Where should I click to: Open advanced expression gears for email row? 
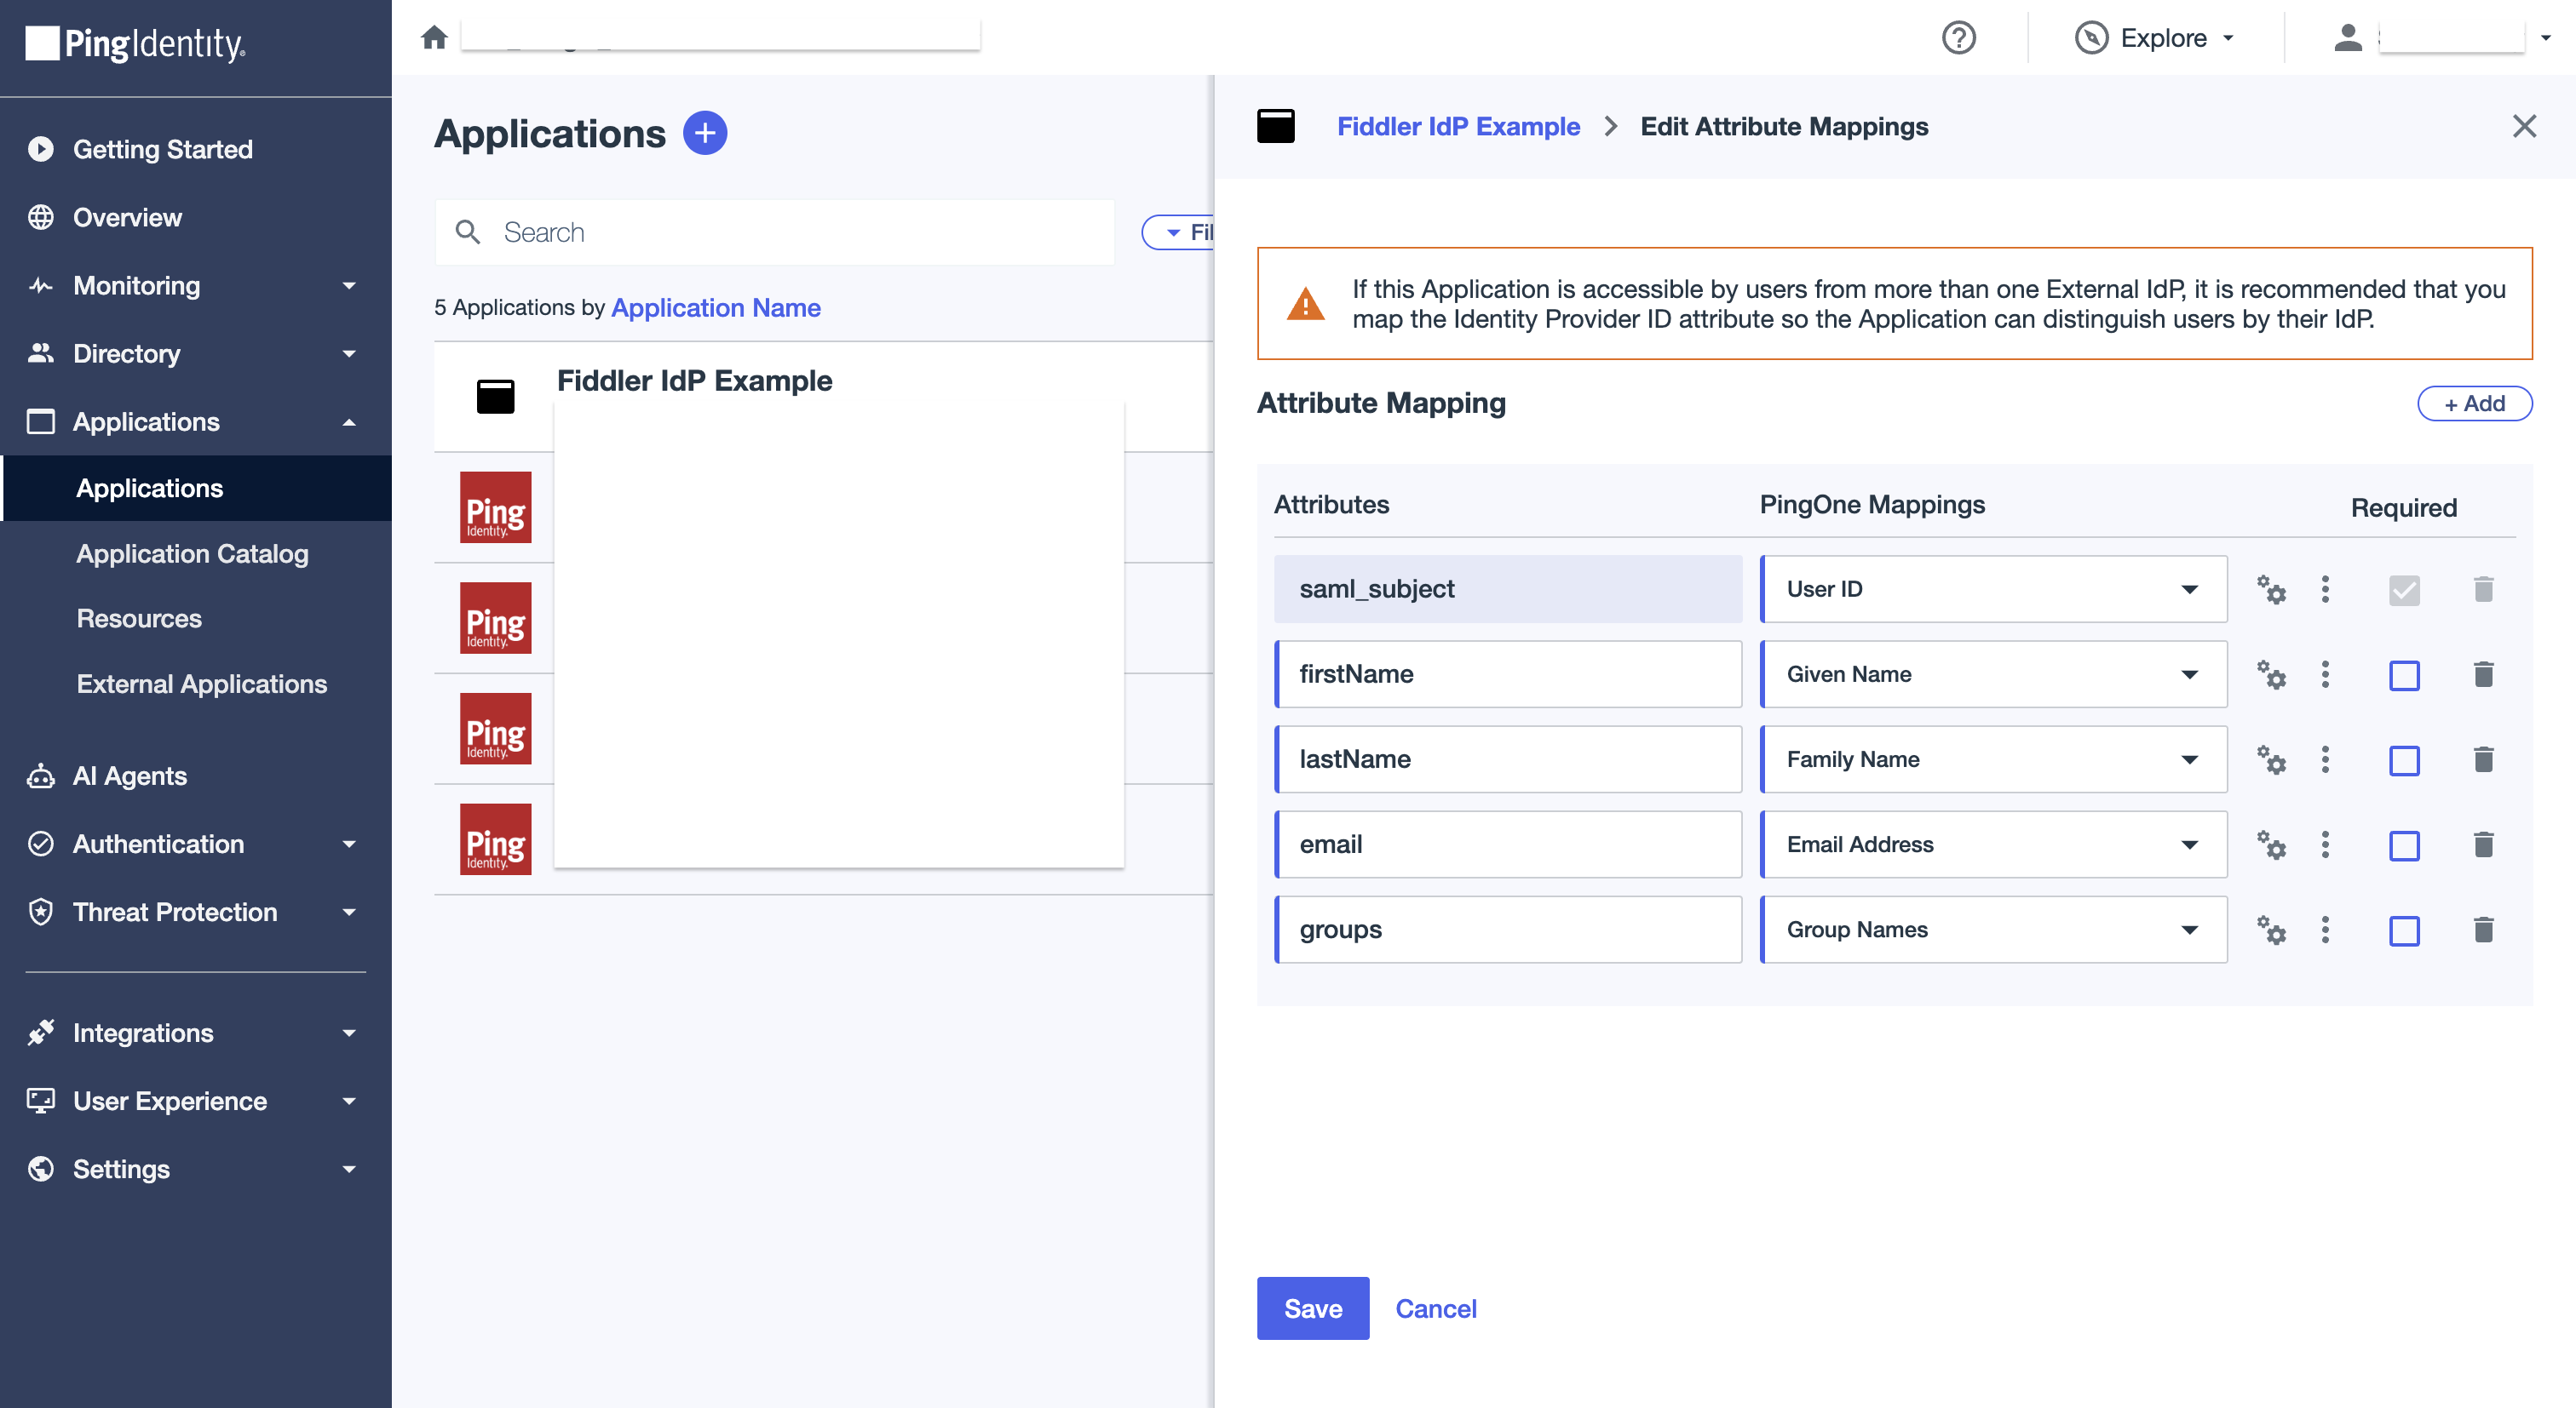coord(2271,844)
